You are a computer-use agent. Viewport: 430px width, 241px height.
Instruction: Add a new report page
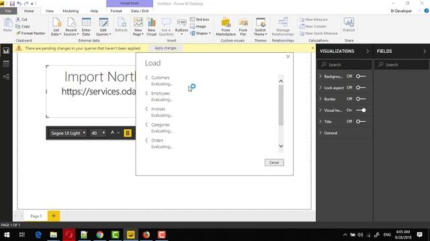pyautogui.click(x=54, y=216)
